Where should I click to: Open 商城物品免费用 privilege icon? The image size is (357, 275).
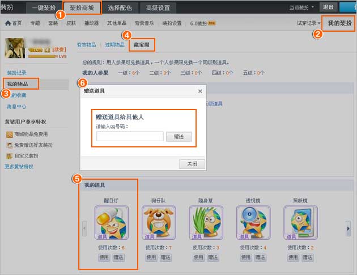click(9, 134)
